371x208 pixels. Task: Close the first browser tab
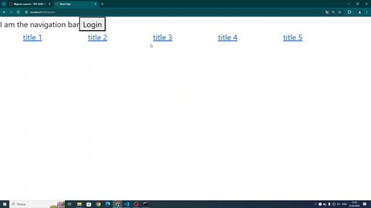click(49, 4)
